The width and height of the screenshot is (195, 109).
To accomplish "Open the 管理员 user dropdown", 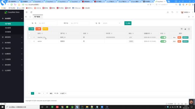I will tap(185, 12).
